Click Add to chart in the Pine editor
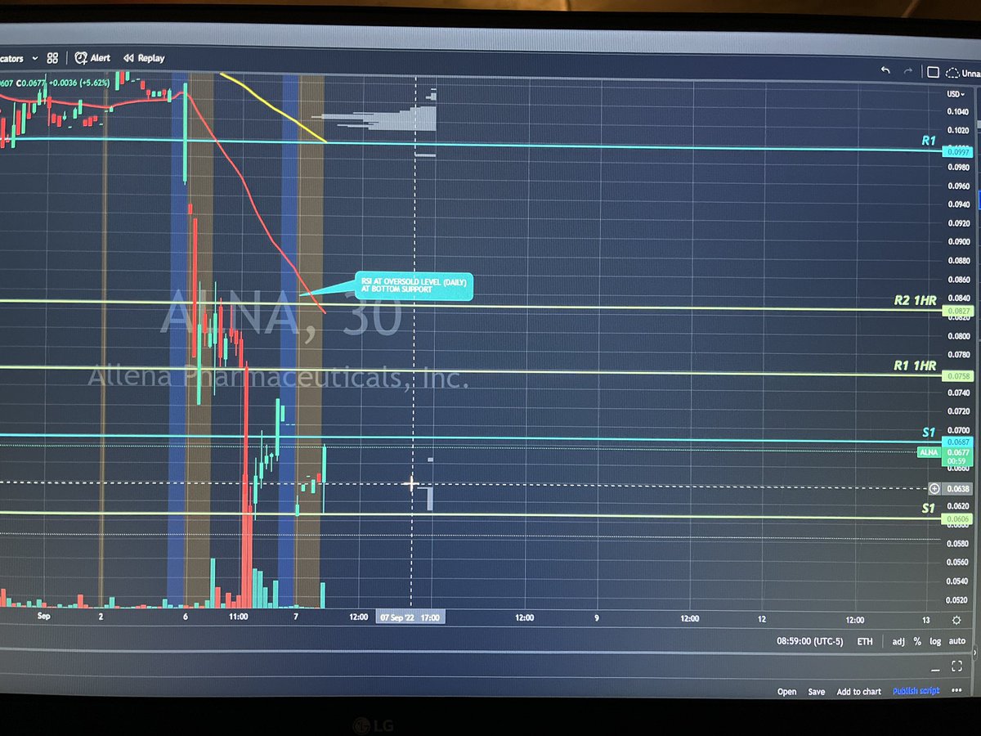The width and height of the screenshot is (981, 736). point(858,692)
